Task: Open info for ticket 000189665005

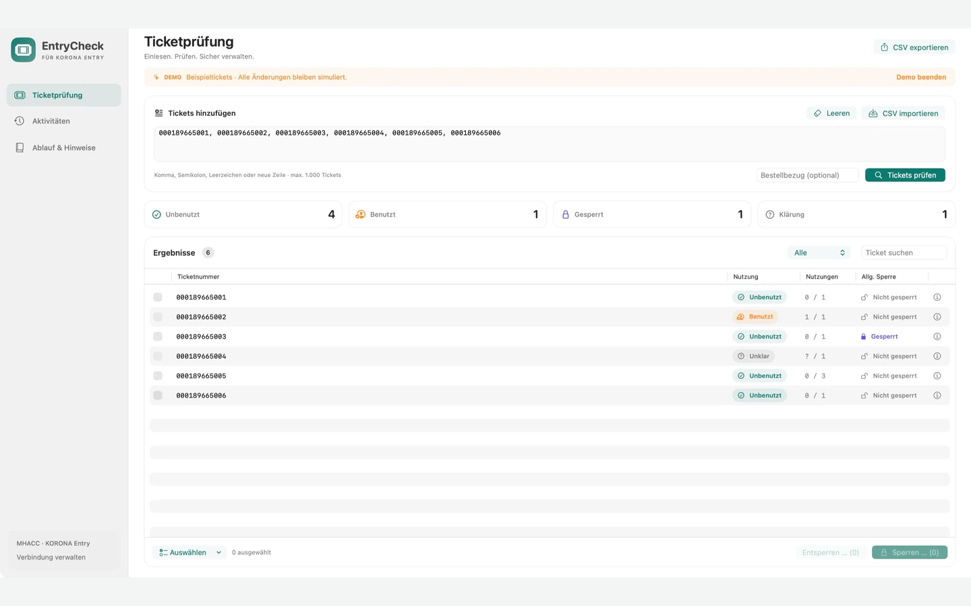Action: (937, 376)
